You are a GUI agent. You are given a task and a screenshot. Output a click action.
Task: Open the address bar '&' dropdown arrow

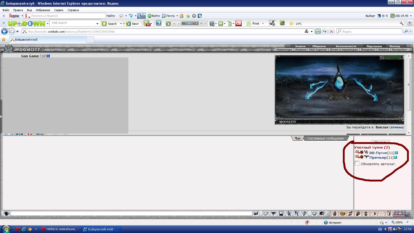point(312,31)
